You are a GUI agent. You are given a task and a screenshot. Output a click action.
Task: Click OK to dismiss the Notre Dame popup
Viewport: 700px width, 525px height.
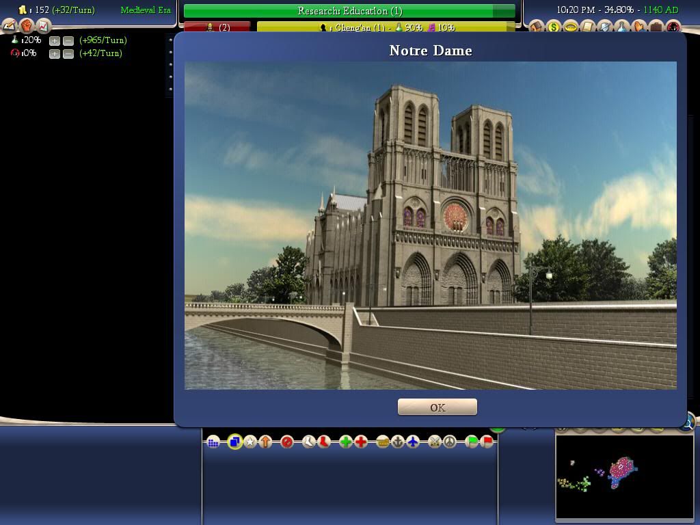tap(437, 407)
